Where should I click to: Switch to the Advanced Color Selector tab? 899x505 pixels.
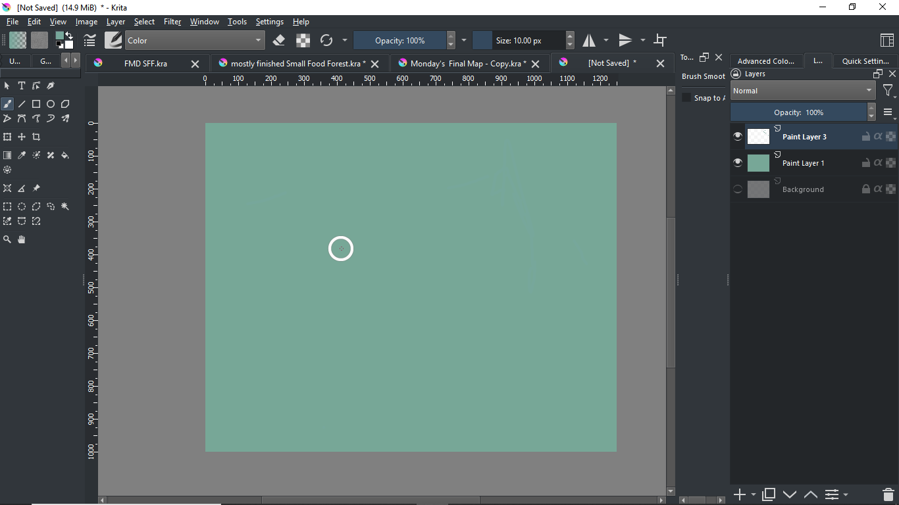pos(766,60)
